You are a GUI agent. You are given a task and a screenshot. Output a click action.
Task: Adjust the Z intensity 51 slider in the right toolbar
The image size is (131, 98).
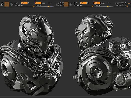(104, 6)
